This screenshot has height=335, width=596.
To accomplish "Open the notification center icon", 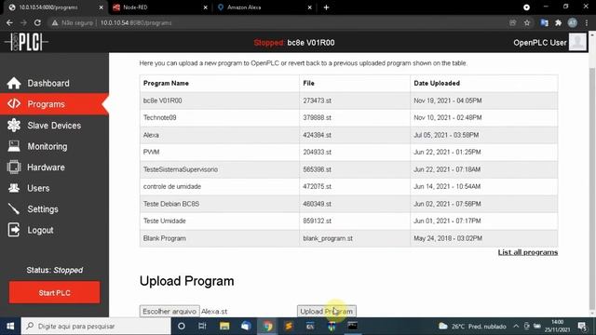I will click(582, 326).
